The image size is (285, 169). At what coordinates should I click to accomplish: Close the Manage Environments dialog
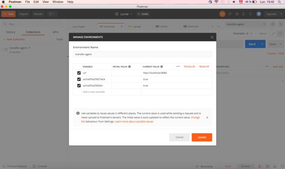click(x=212, y=37)
